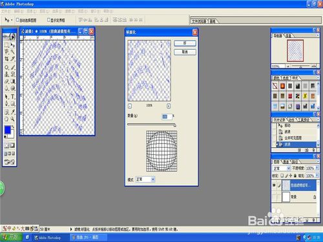
Task: Open the white background color picker
Action: 12,135
